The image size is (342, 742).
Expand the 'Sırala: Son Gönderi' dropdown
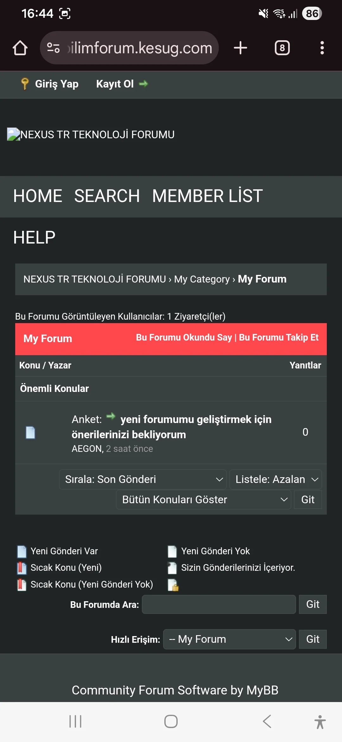point(142,479)
